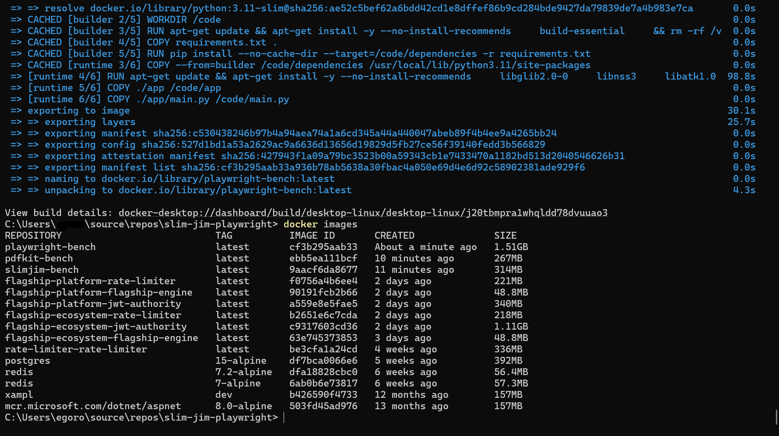Click the redis 7.2-alpine tag
The image size is (779, 436).
tap(244, 372)
